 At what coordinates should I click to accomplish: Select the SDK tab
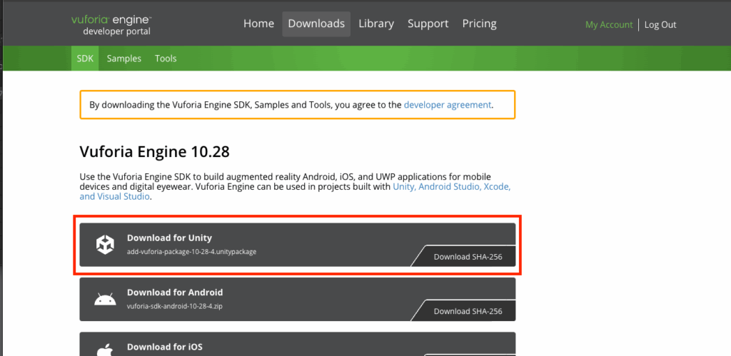(x=85, y=59)
